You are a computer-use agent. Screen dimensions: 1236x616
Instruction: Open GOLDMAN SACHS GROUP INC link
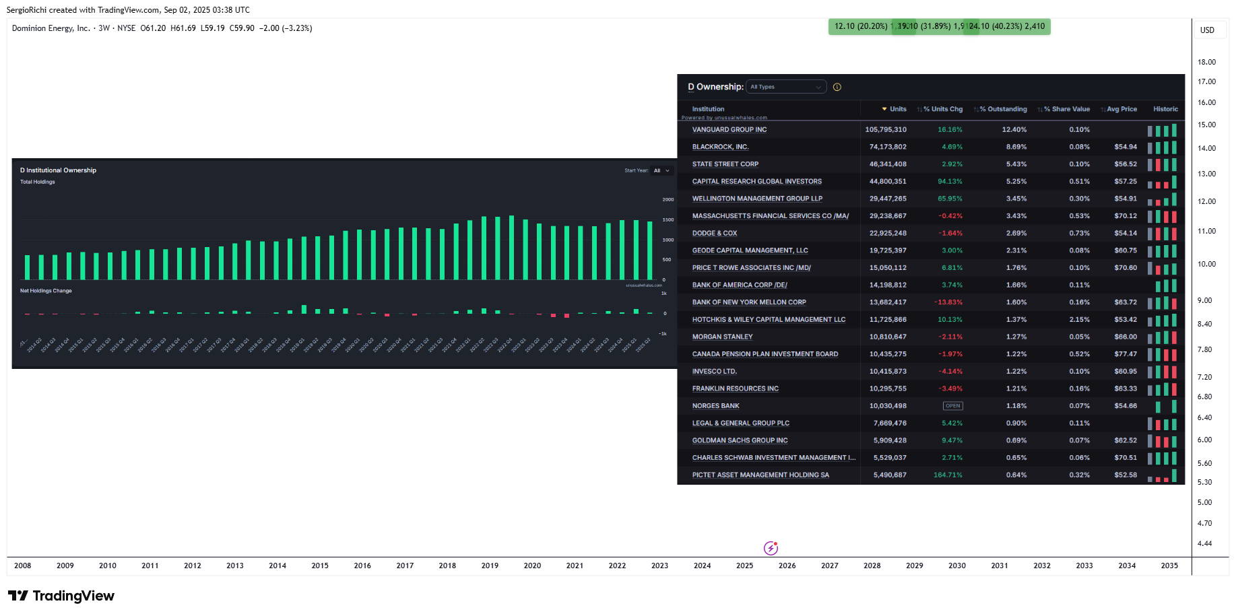pos(740,440)
